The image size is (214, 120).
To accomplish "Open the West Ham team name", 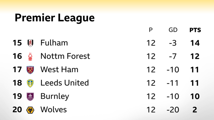I will coord(59,69).
